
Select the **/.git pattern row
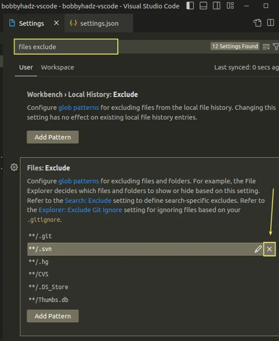click(x=151, y=236)
